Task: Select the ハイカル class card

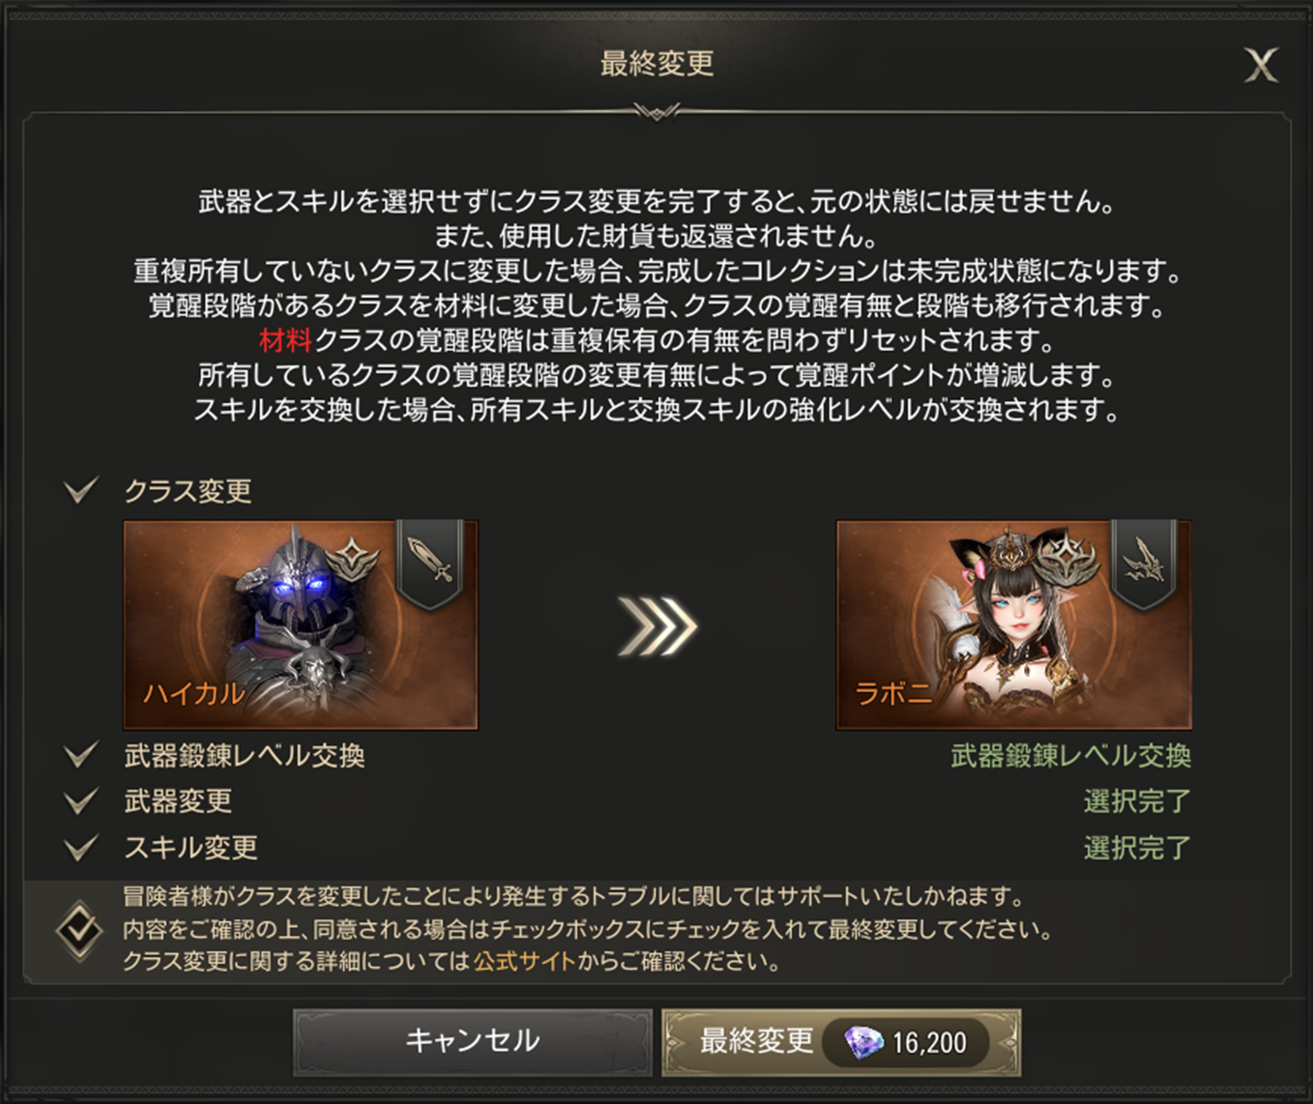Action: tap(301, 625)
